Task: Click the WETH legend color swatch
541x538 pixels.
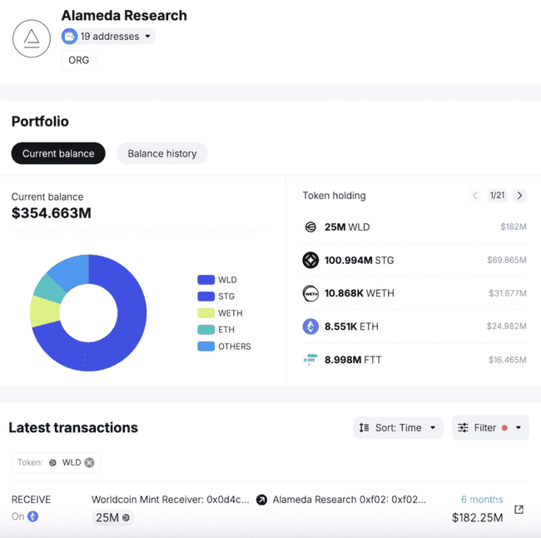Action: point(206,313)
